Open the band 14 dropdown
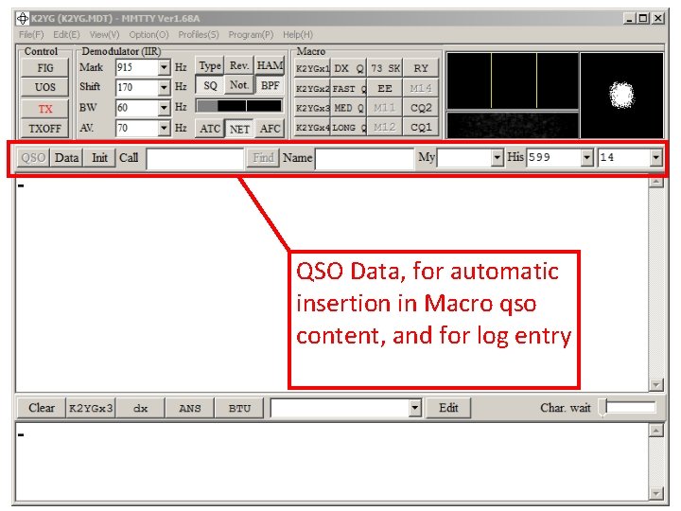Image resolution: width=681 pixels, height=511 pixels. [655, 158]
